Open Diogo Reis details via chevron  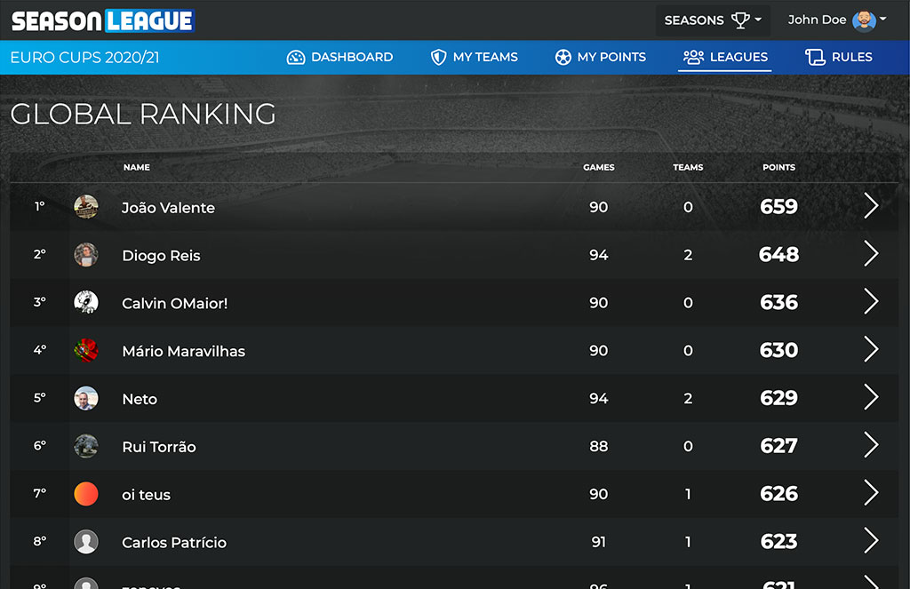(871, 254)
